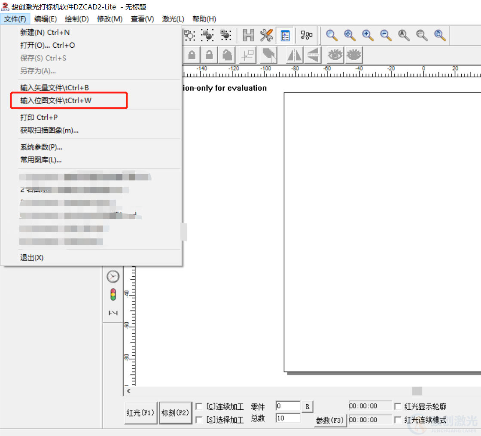Click the array/distribute objects icon

click(307, 35)
